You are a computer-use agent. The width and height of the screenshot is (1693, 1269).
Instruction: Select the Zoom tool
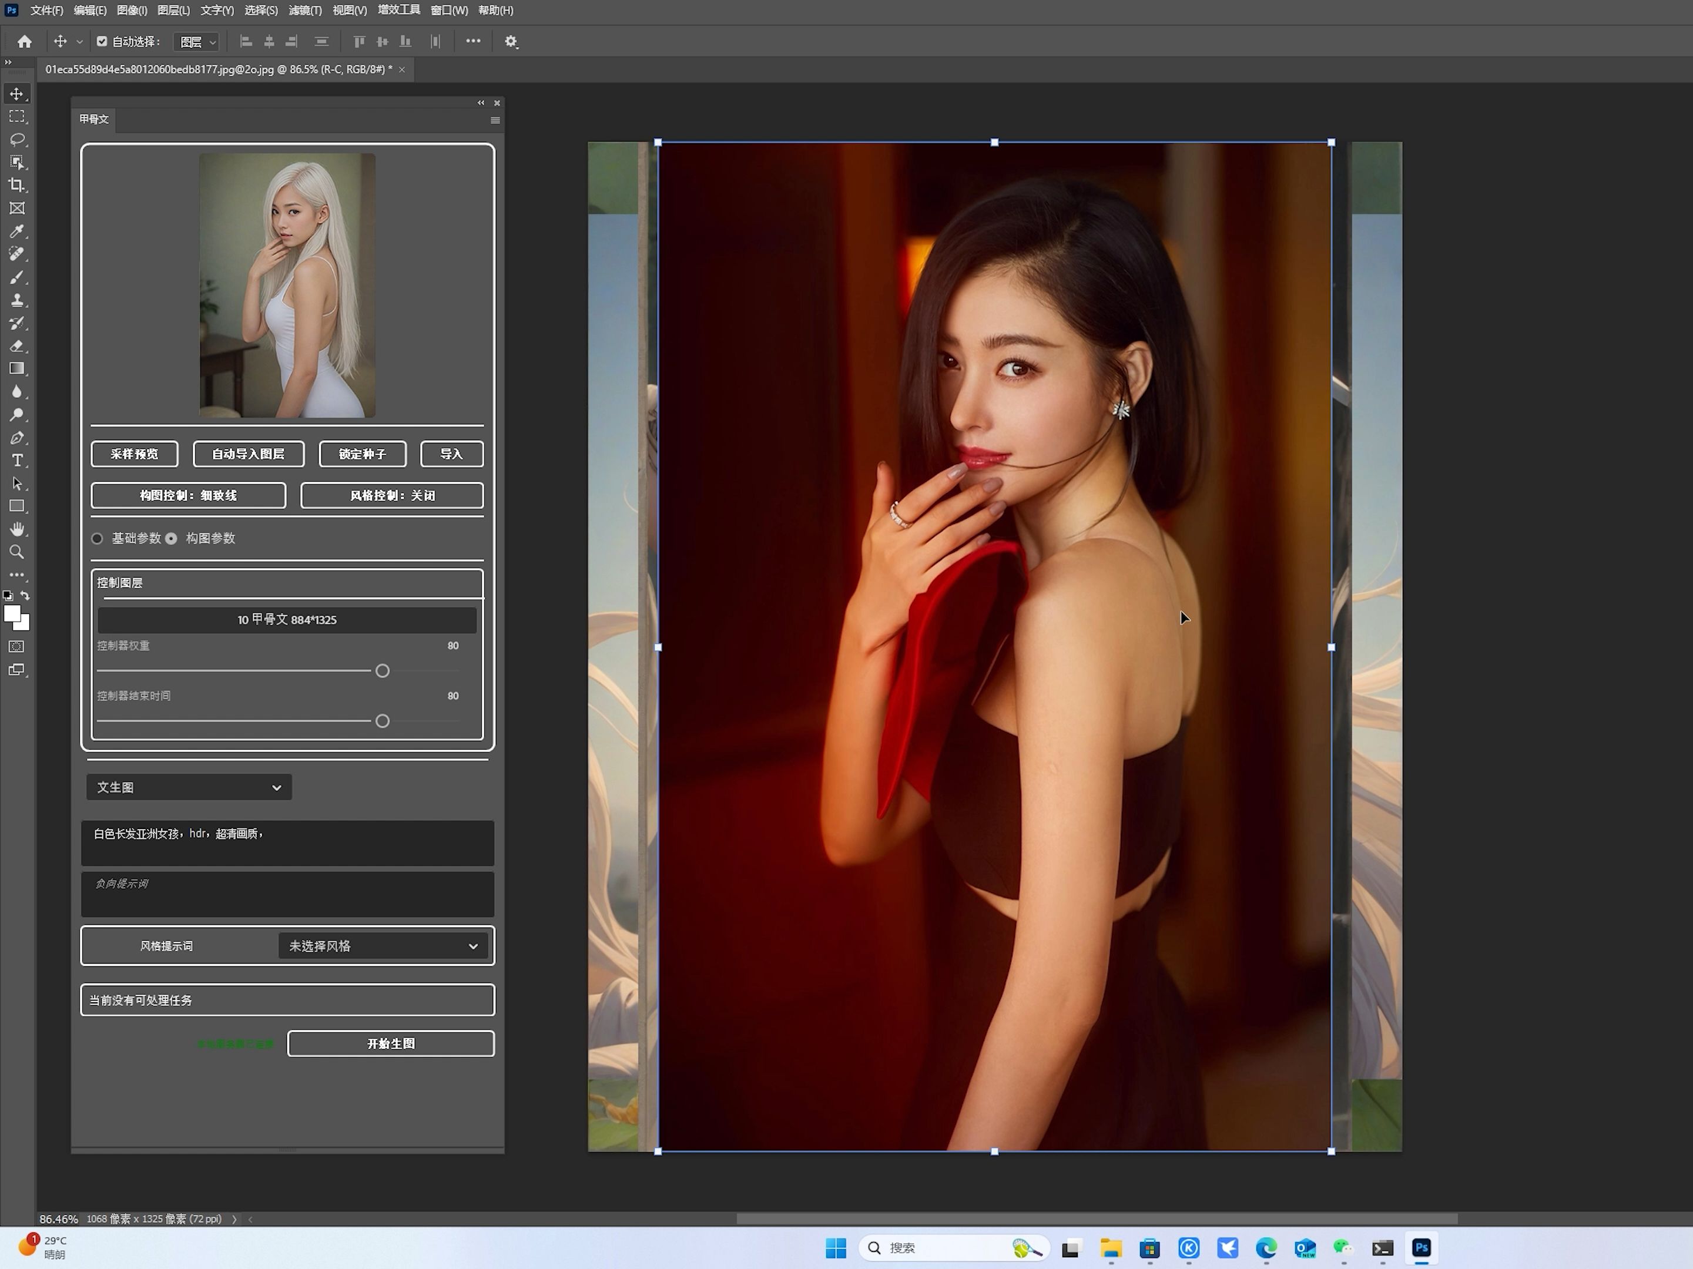click(x=17, y=553)
